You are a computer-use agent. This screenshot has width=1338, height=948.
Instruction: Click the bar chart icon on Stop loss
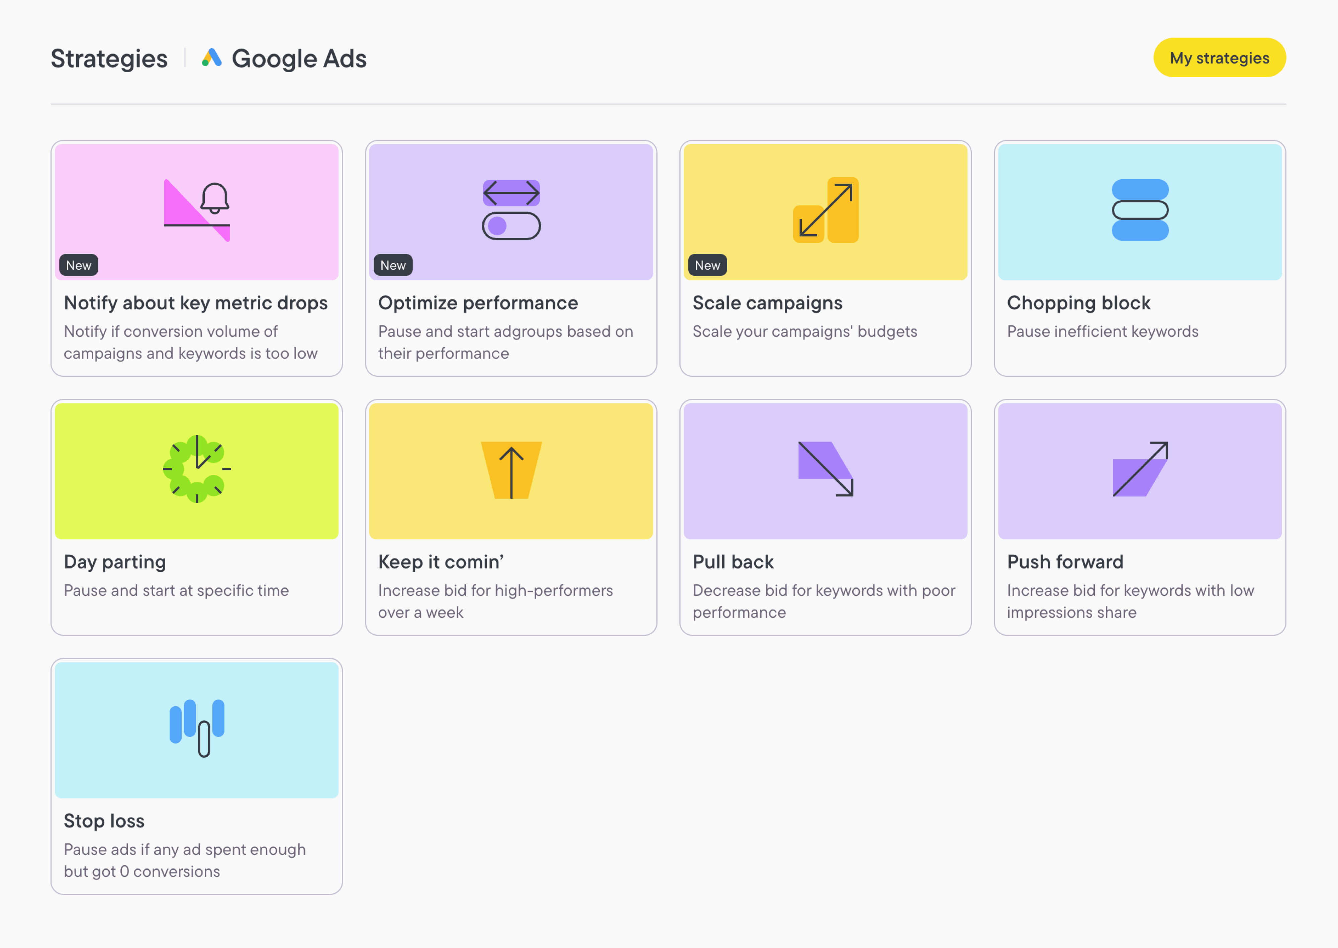click(x=197, y=728)
